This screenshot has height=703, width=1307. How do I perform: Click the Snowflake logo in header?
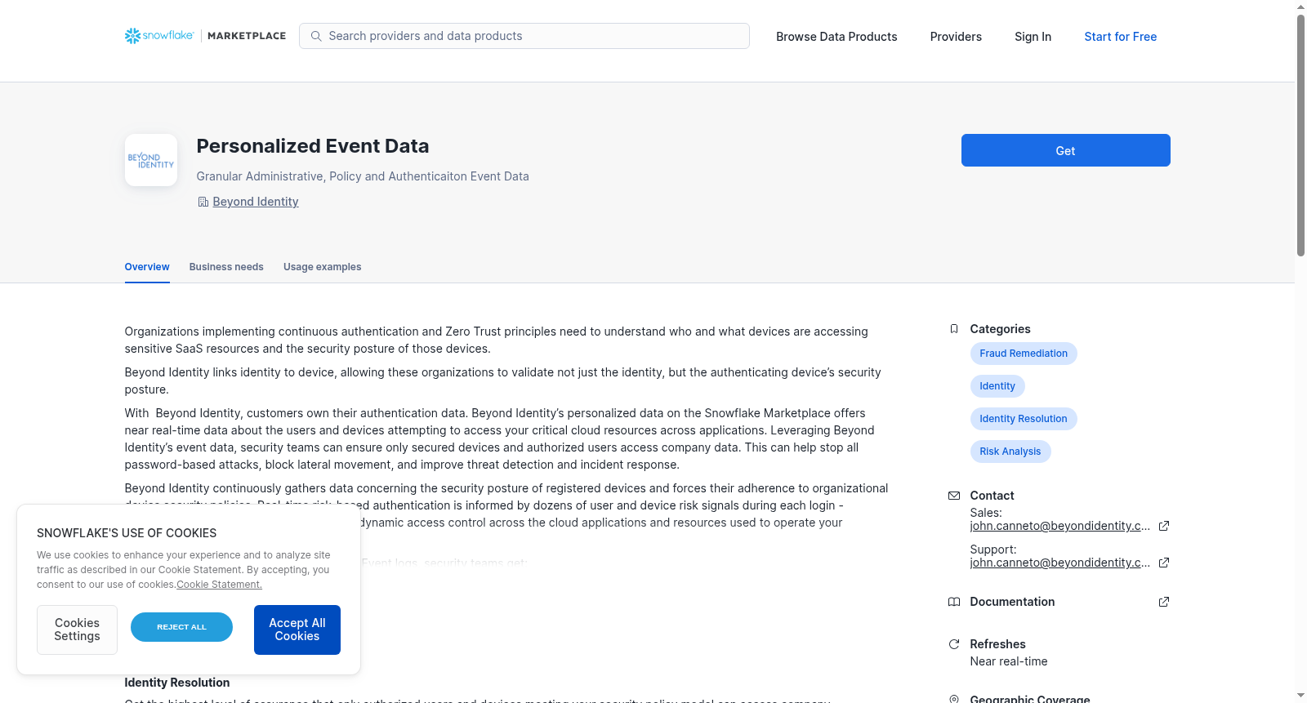159,36
